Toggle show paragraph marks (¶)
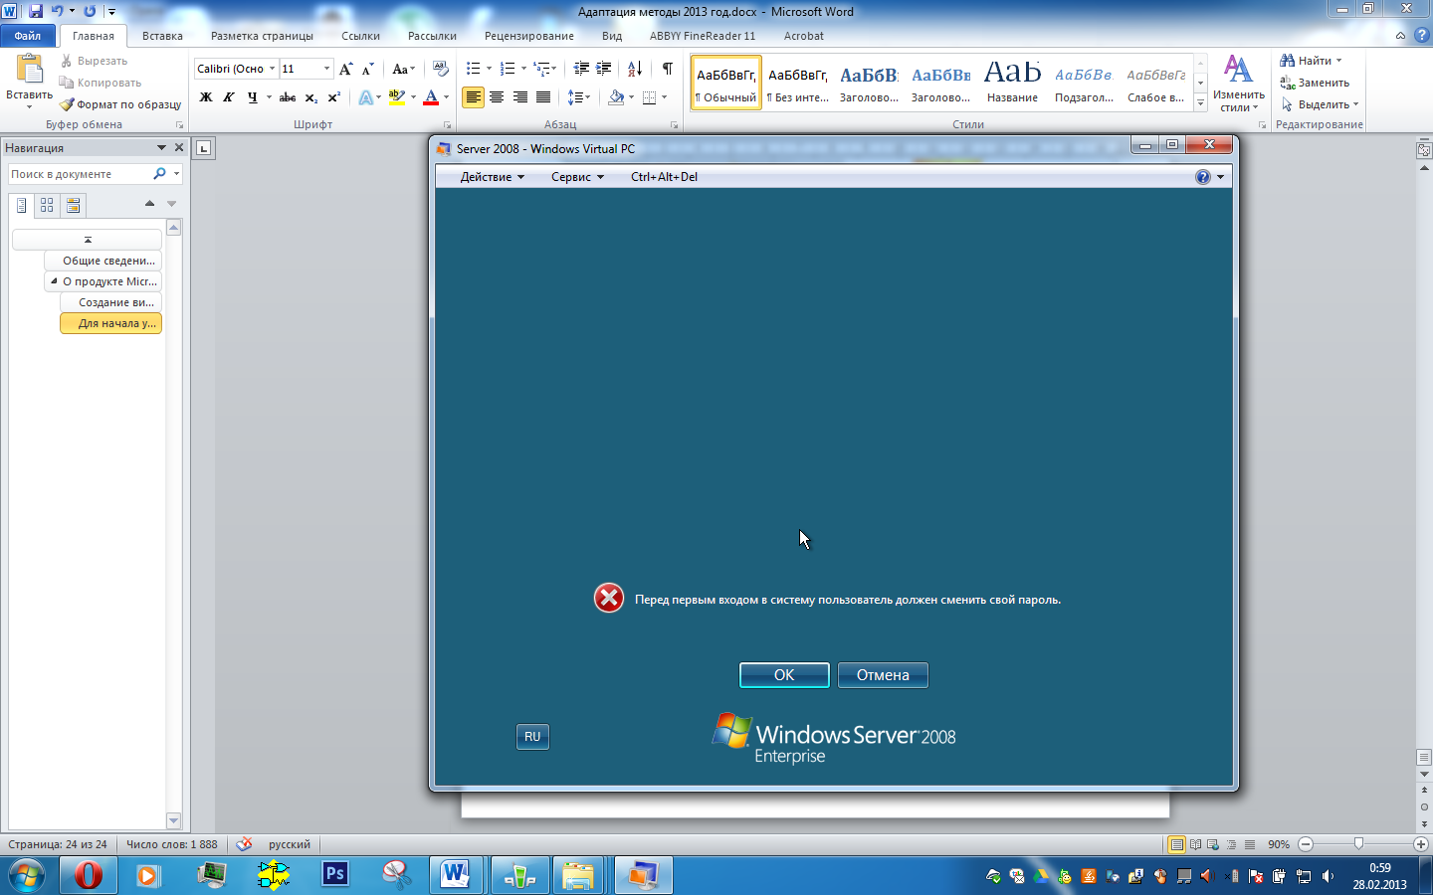 click(668, 69)
